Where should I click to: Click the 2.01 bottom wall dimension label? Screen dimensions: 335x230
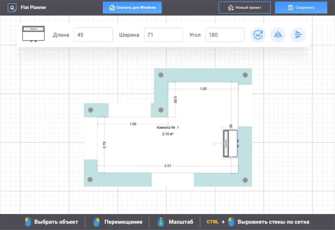(x=167, y=166)
